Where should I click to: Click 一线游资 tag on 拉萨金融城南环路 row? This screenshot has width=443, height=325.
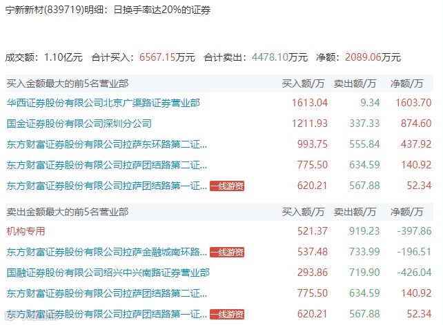pos(227,252)
